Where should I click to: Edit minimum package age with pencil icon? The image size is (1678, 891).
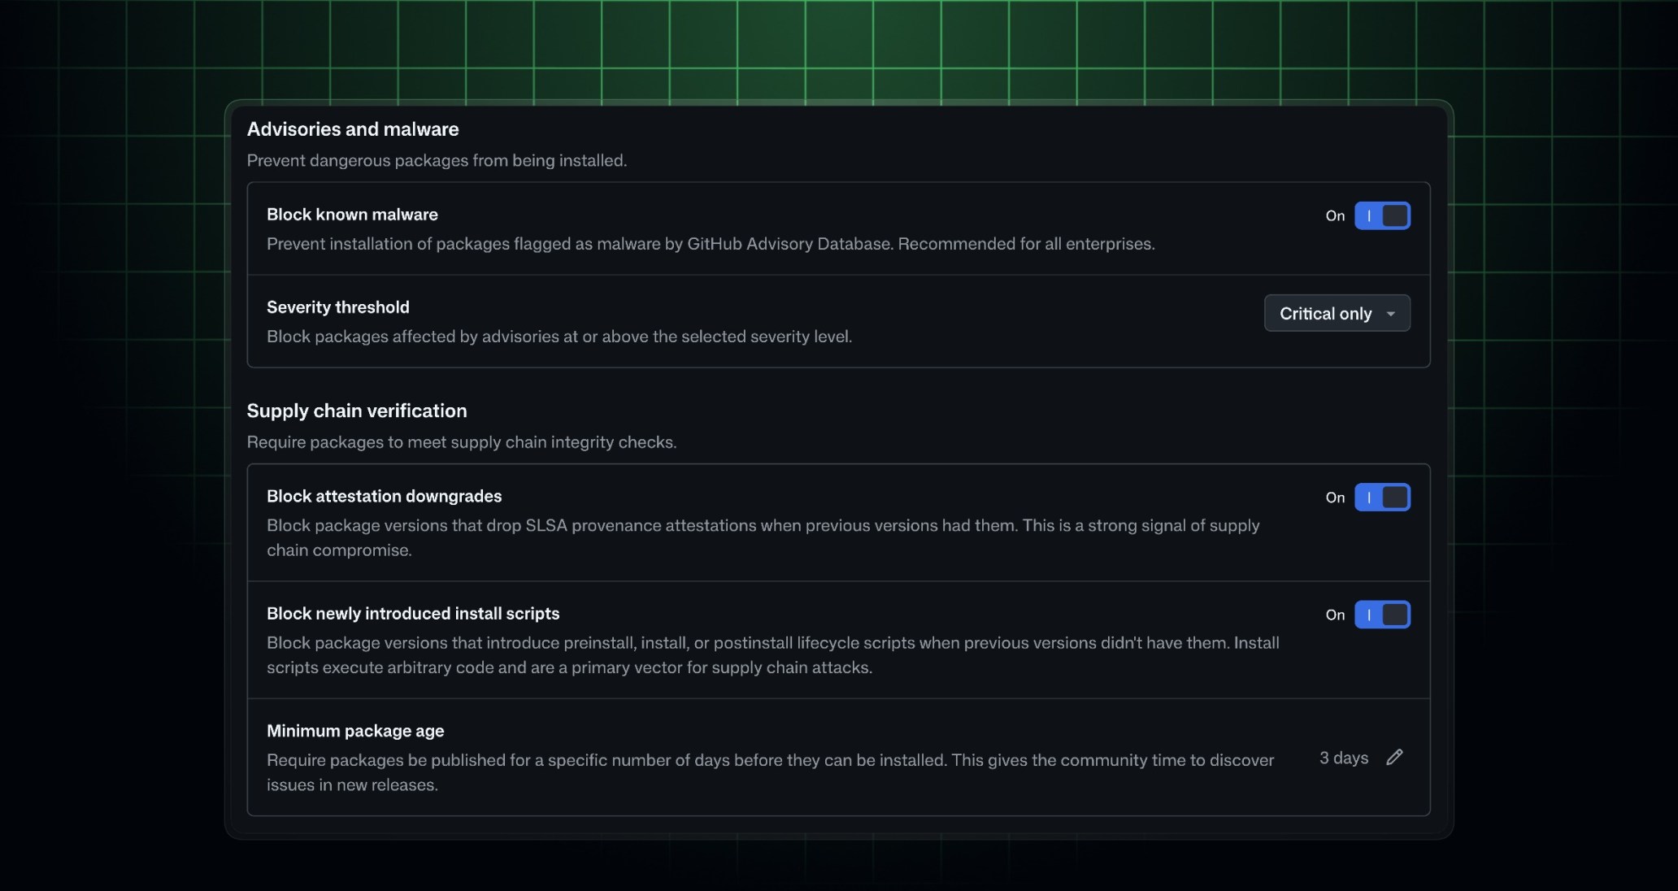(x=1394, y=757)
